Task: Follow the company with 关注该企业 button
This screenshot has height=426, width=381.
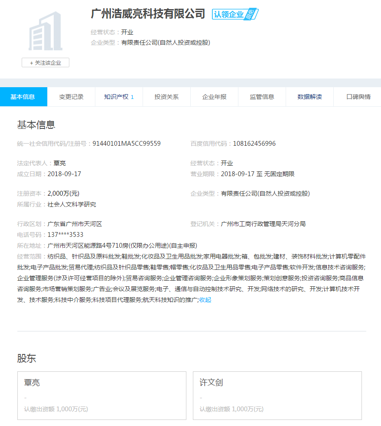Action: [x=46, y=63]
